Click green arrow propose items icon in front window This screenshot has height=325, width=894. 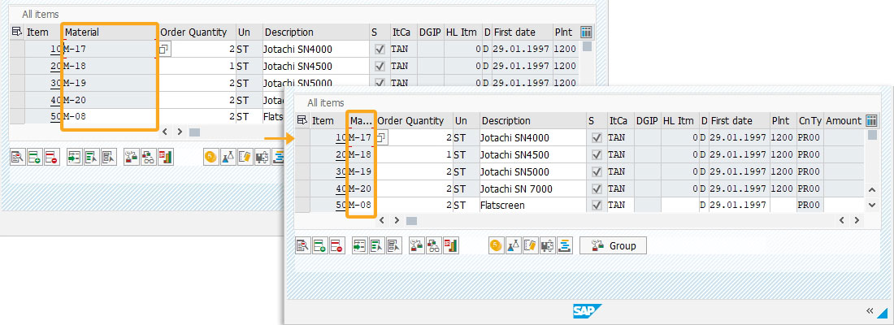click(360, 245)
